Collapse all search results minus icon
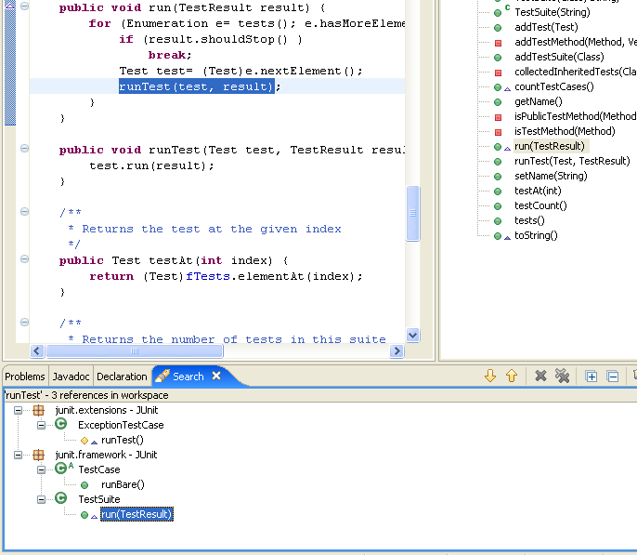This screenshot has width=637, height=555. [613, 377]
